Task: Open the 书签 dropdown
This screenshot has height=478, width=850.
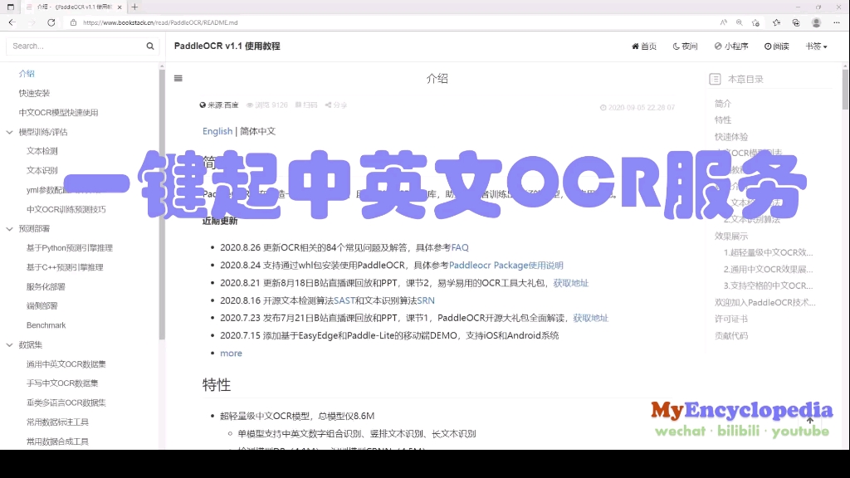Action: click(x=817, y=46)
